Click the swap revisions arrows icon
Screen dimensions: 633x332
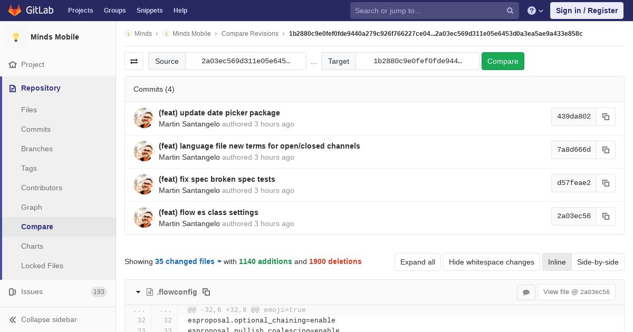click(x=134, y=61)
